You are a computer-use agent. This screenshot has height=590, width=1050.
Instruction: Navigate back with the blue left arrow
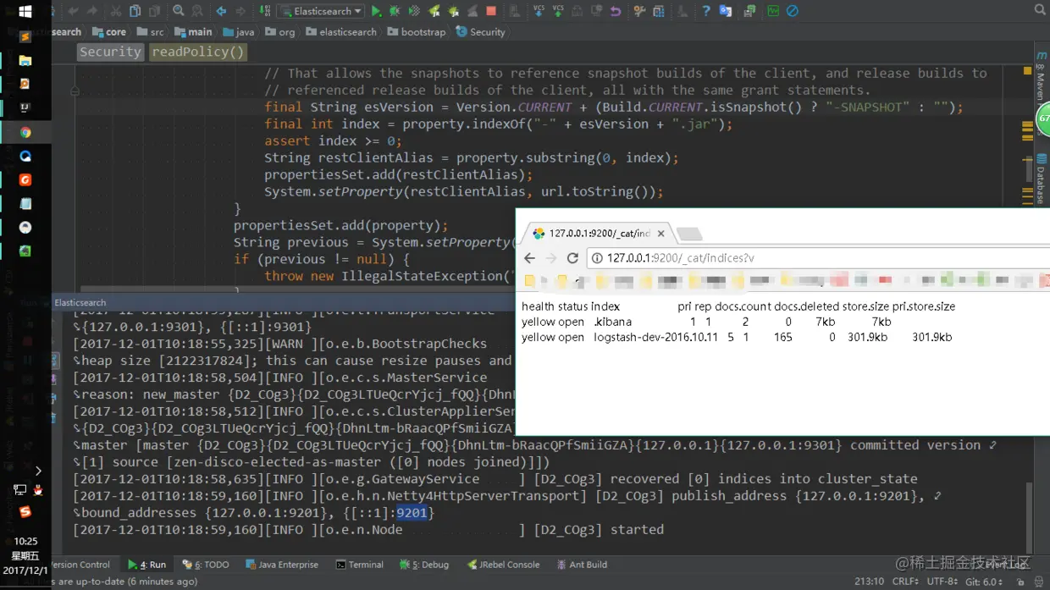pyautogui.click(x=221, y=11)
